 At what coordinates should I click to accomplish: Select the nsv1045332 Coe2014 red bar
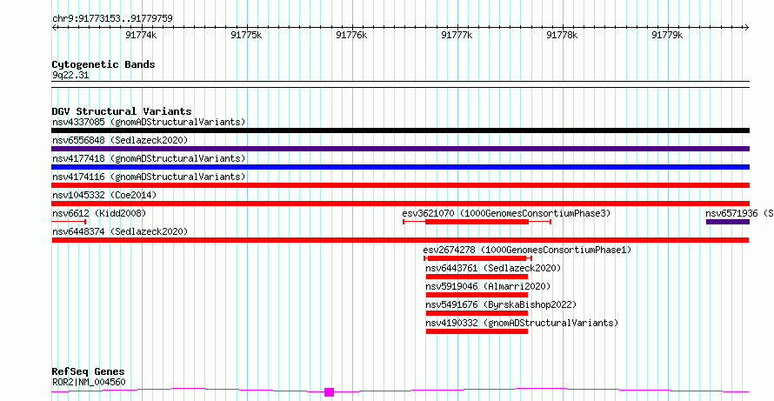(400, 204)
